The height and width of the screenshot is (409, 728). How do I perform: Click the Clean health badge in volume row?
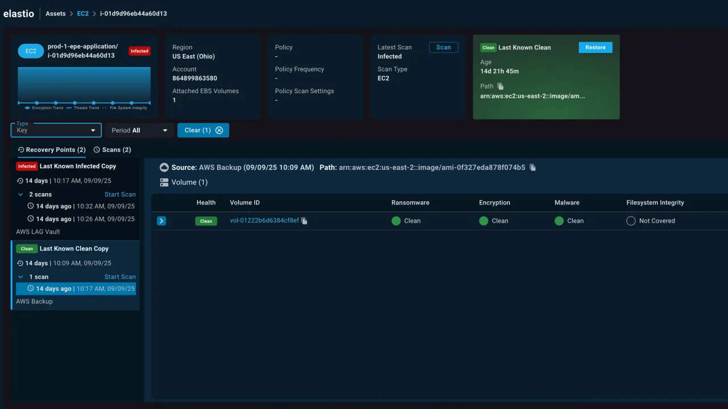206,221
